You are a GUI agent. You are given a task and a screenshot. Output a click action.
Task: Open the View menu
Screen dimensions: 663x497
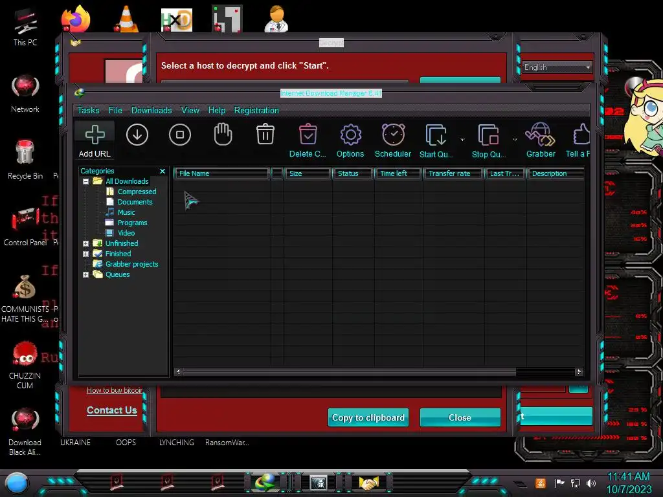(x=190, y=110)
